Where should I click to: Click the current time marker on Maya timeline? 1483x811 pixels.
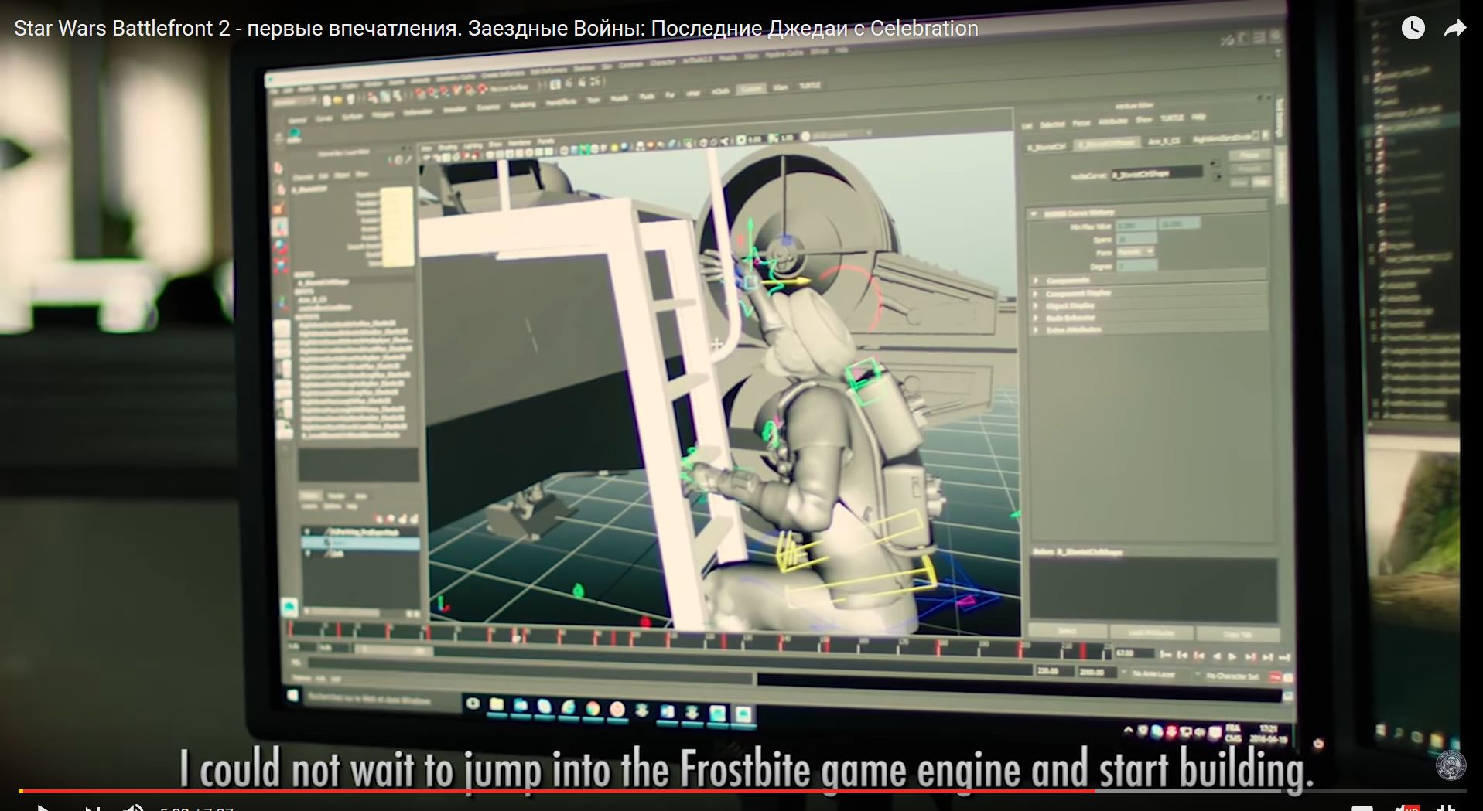pos(517,636)
